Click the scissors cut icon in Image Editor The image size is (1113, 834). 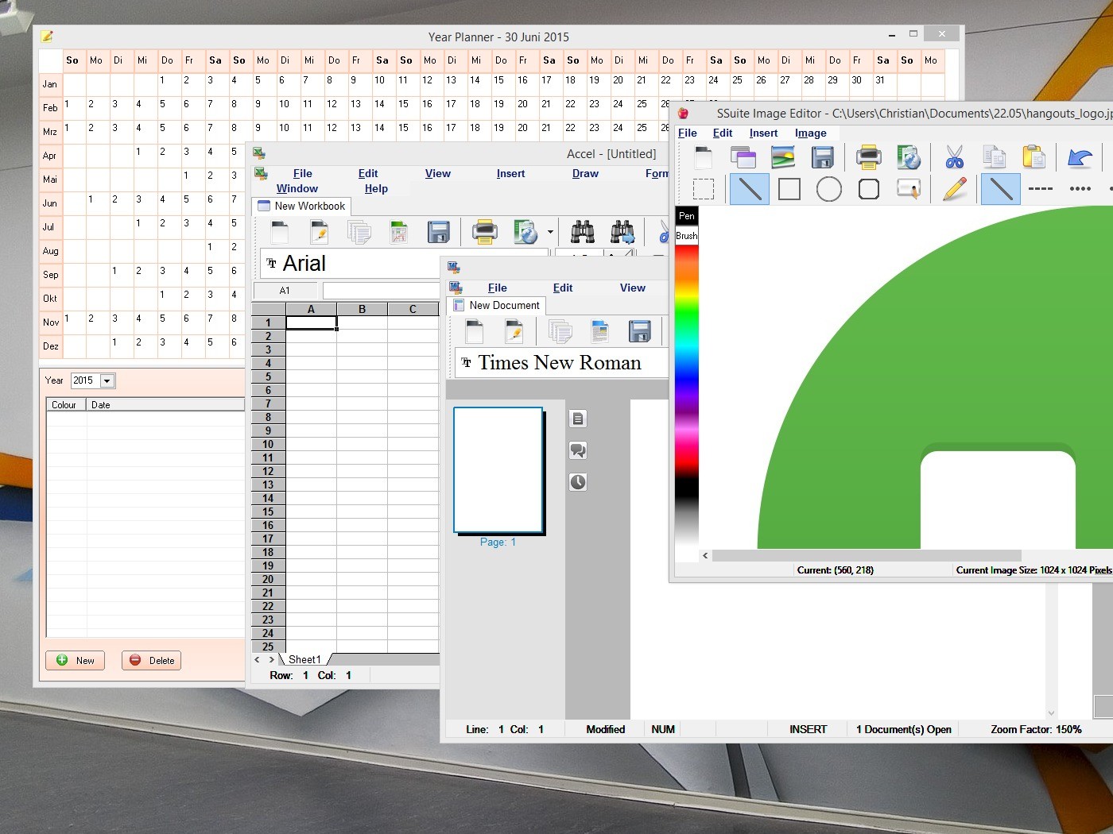tap(954, 157)
